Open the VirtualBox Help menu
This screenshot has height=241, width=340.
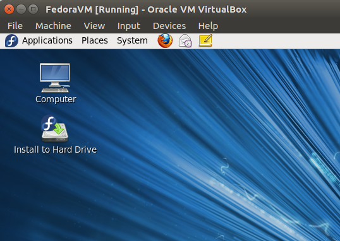(x=208, y=26)
